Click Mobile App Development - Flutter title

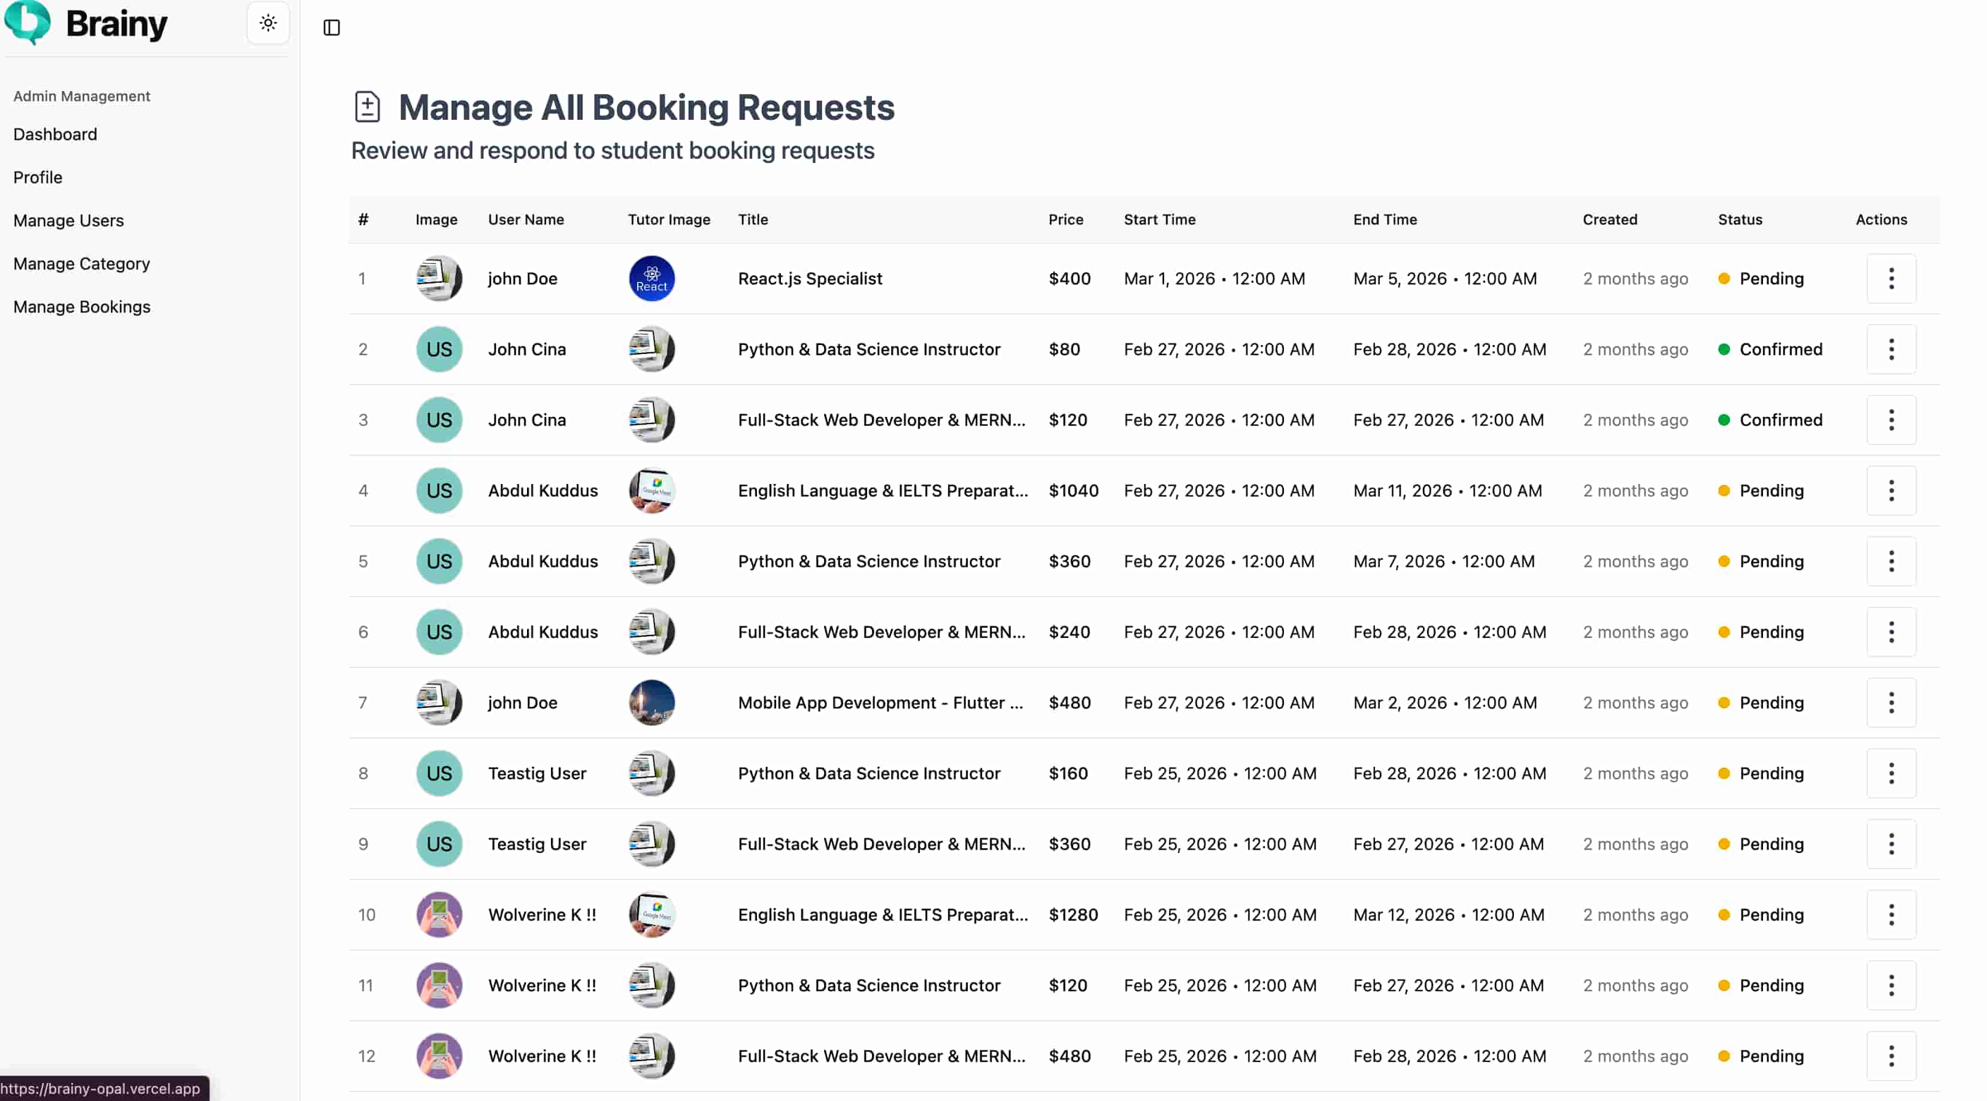(880, 703)
